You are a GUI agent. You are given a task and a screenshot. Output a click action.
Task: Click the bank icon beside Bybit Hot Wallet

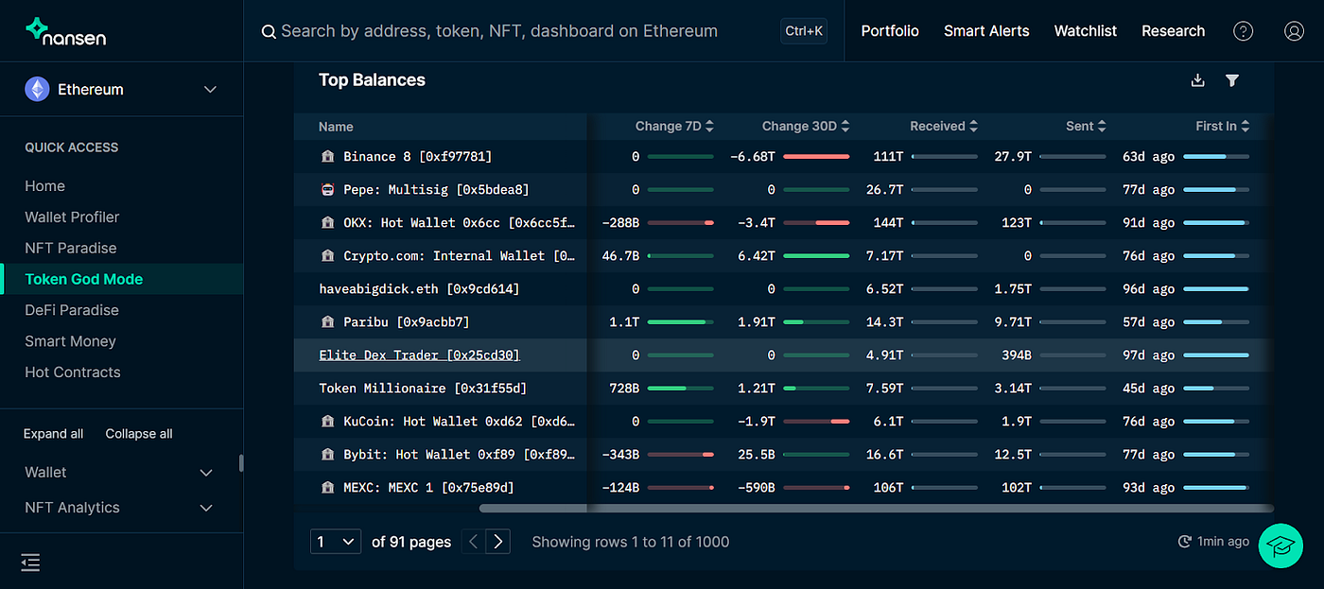(x=327, y=454)
